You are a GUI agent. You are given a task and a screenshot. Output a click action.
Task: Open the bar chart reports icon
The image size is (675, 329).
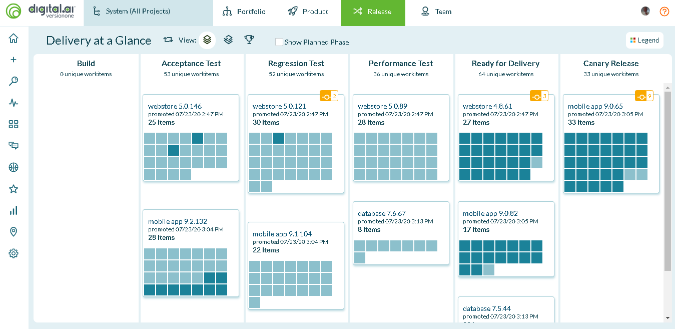(14, 210)
